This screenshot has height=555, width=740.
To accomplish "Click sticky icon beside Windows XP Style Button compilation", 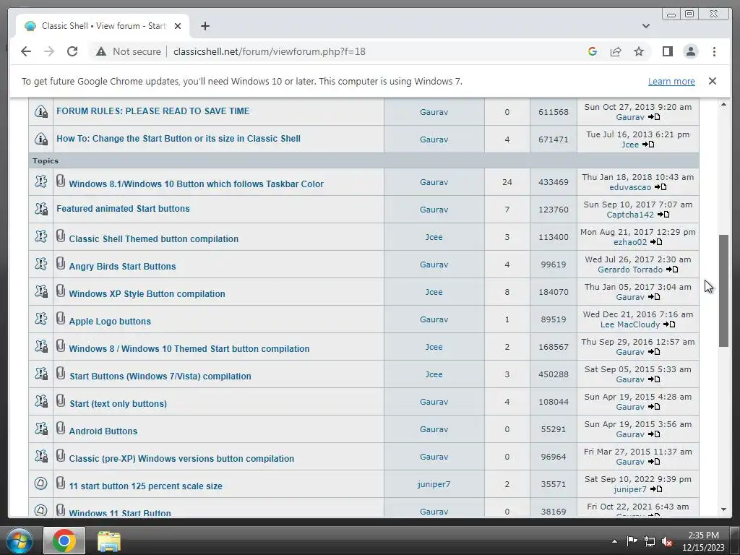I will click(41, 291).
